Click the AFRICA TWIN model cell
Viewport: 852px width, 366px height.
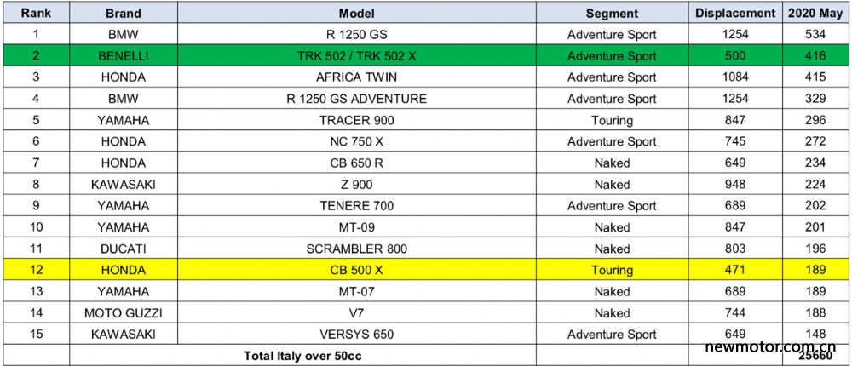pyautogui.click(x=356, y=77)
